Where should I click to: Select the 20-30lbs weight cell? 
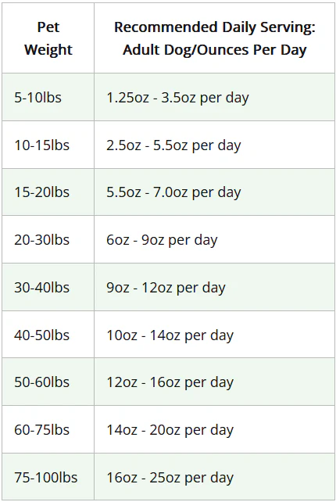coord(48,239)
